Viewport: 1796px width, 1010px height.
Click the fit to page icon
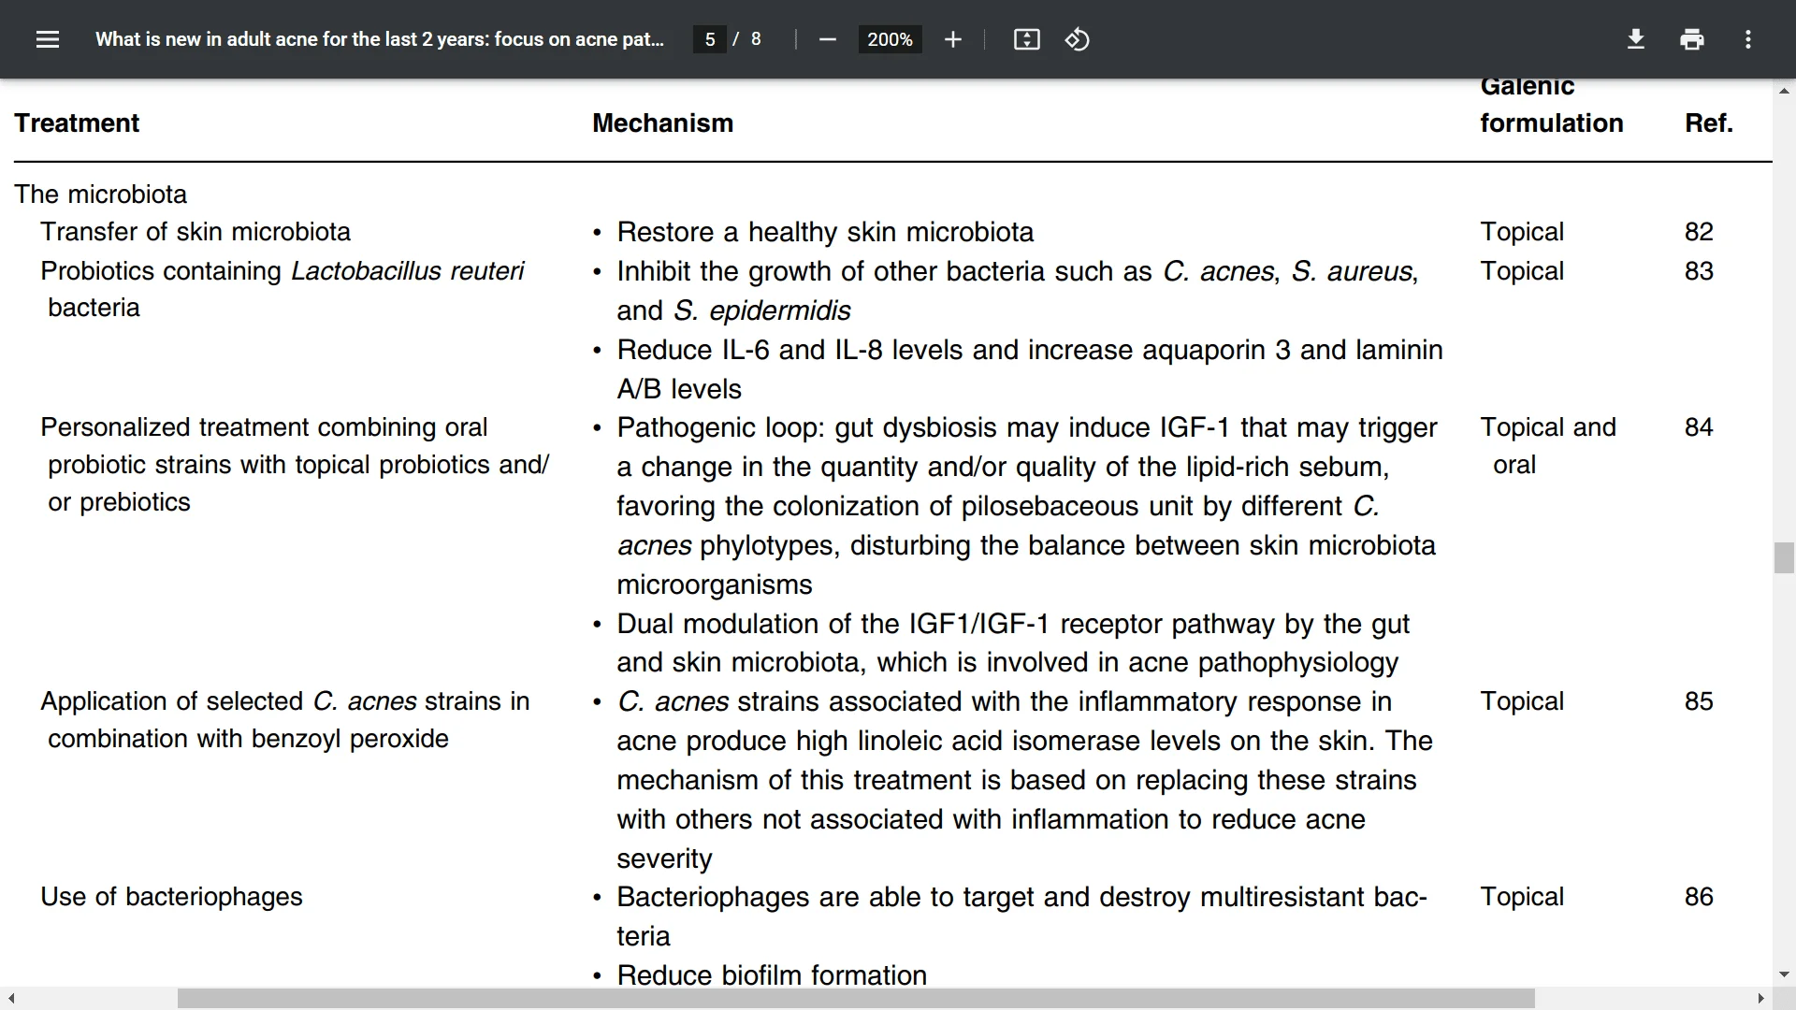point(1026,39)
